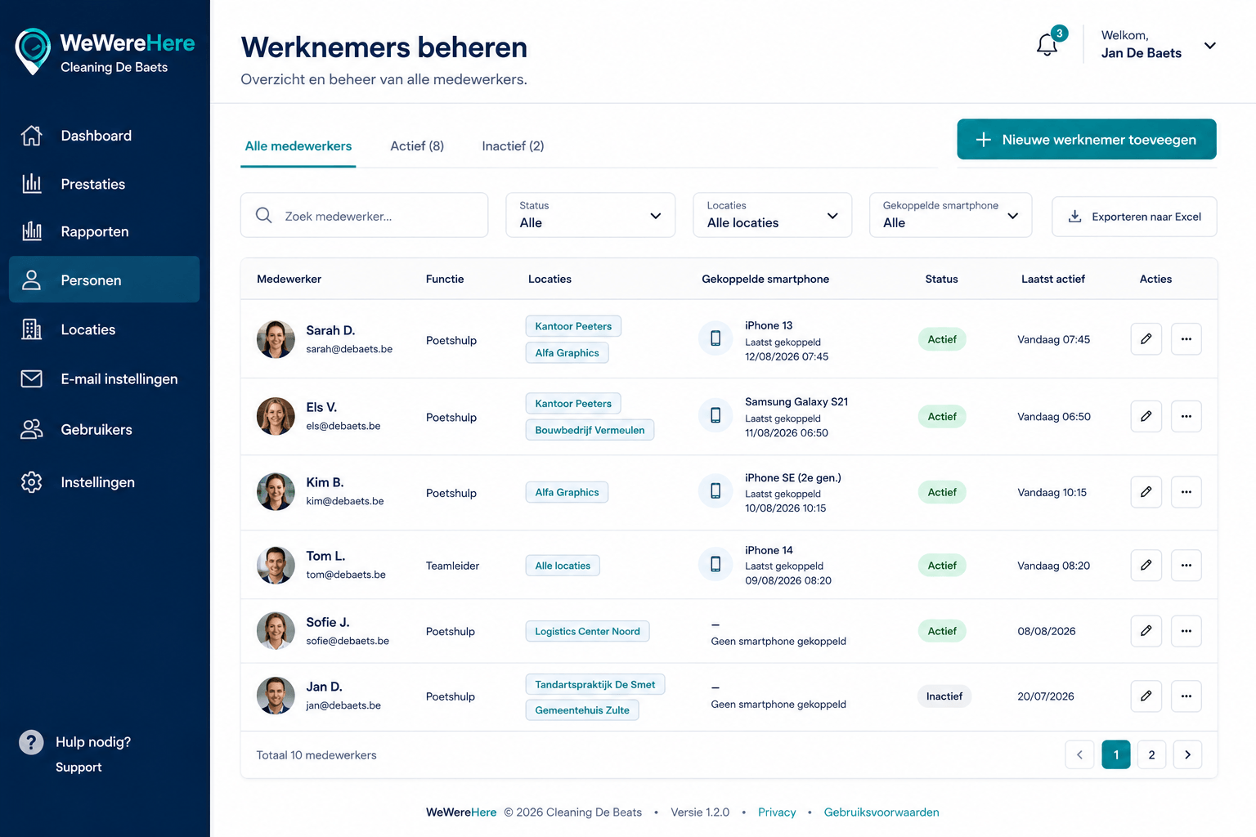Click Alle locaties tag for Tom L.
Screen dimensions: 1256x837
point(563,566)
